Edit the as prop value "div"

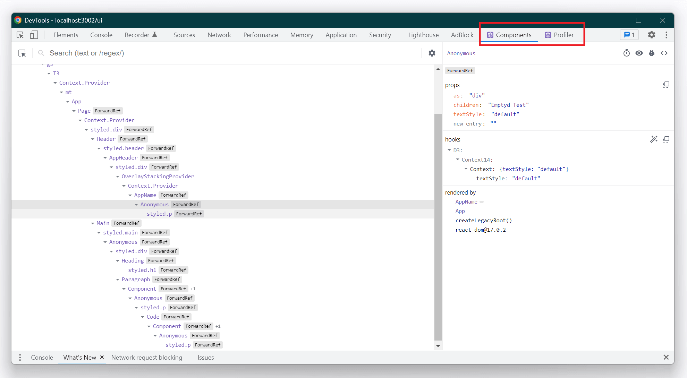coord(477,96)
